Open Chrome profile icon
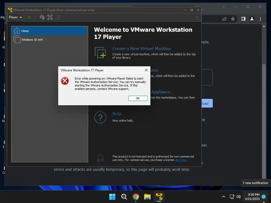 point(252,19)
